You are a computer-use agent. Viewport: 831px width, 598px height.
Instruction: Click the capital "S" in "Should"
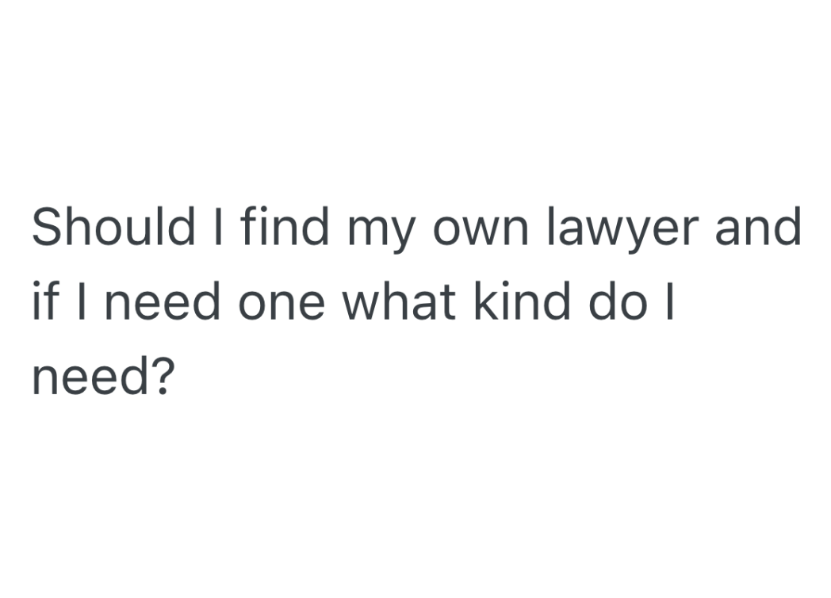tap(47, 227)
